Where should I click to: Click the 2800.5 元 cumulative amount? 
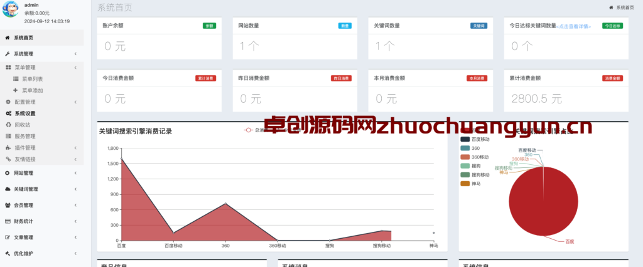click(536, 98)
